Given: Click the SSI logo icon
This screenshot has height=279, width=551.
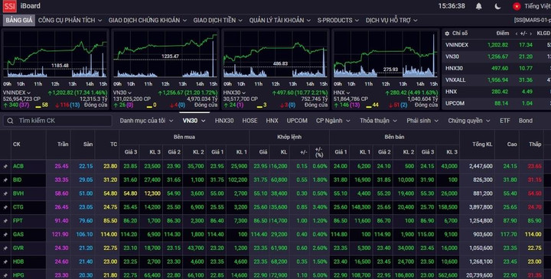Looking at the screenshot, I should 9,6.
